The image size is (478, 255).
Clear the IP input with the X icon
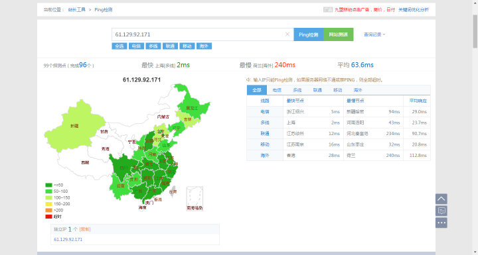point(287,34)
